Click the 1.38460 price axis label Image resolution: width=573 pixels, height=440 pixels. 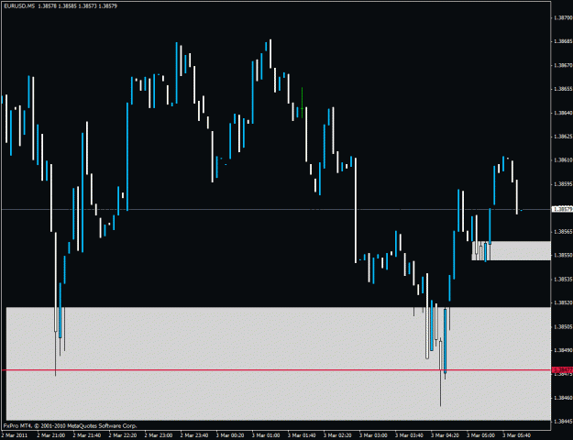(x=563, y=398)
